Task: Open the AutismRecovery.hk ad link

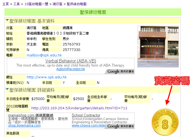Action: pyautogui.click(x=71, y=69)
